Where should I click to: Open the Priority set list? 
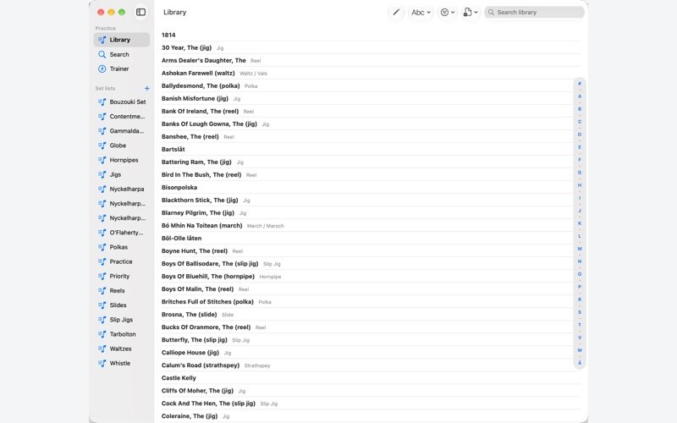point(122,277)
